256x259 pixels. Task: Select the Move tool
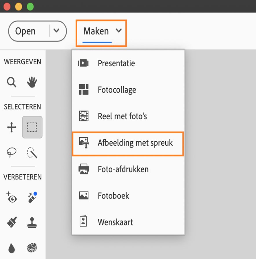(x=12, y=127)
